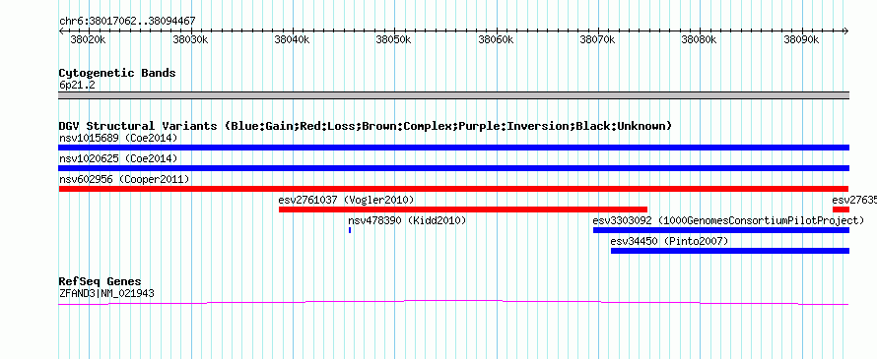The image size is (877, 359).
Task: Click the truncated esv27635 red bar at right edge
Action: (x=841, y=209)
